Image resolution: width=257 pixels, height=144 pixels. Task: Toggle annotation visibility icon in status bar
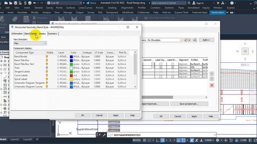192,140
